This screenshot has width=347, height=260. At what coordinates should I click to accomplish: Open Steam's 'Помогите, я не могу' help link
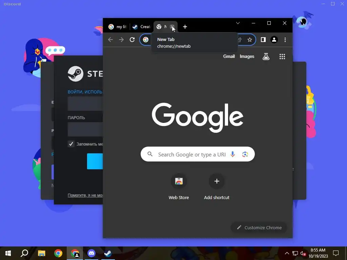(x=85, y=195)
